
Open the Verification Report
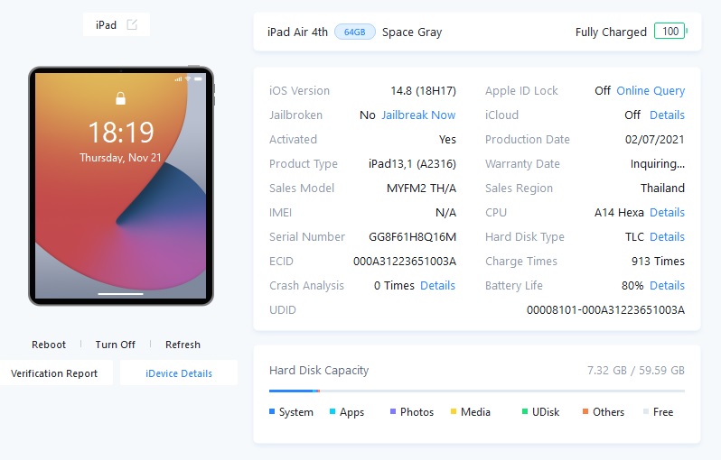(x=54, y=373)
